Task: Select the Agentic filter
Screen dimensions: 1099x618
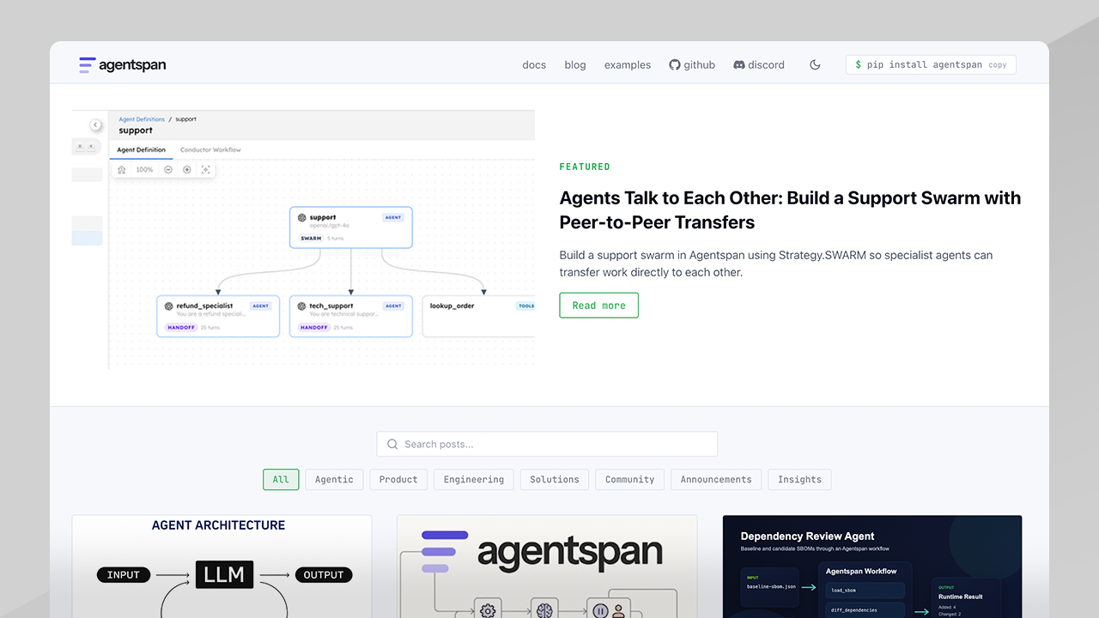Action: click(x=334, y=479)
